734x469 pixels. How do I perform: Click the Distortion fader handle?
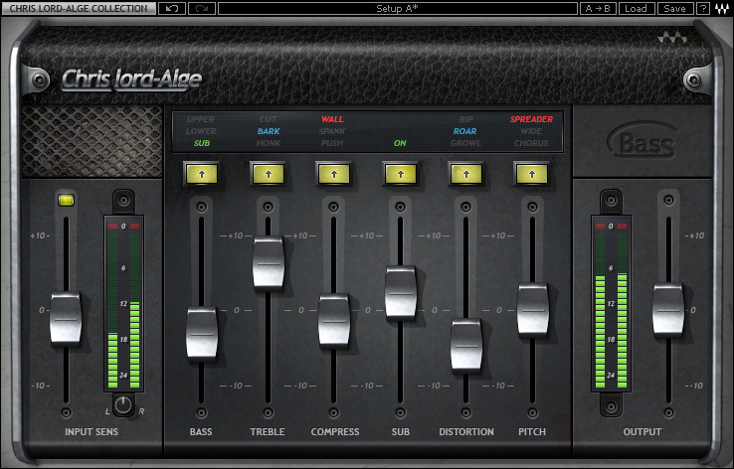[466, 345]
